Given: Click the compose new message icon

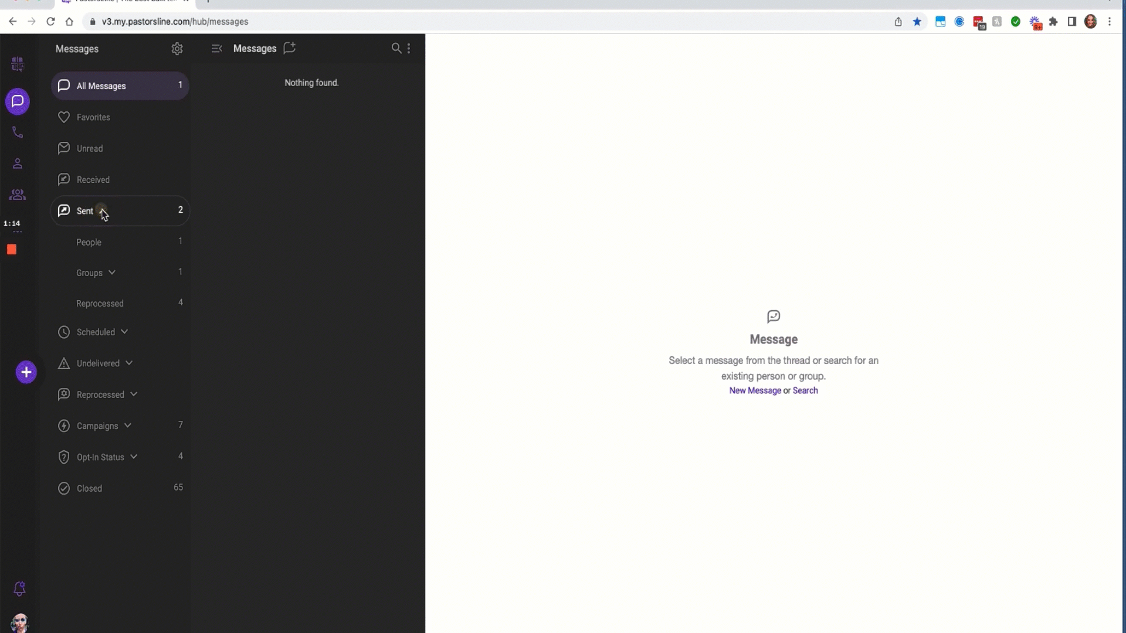Looking at the screenshot, I should [290, 48].
